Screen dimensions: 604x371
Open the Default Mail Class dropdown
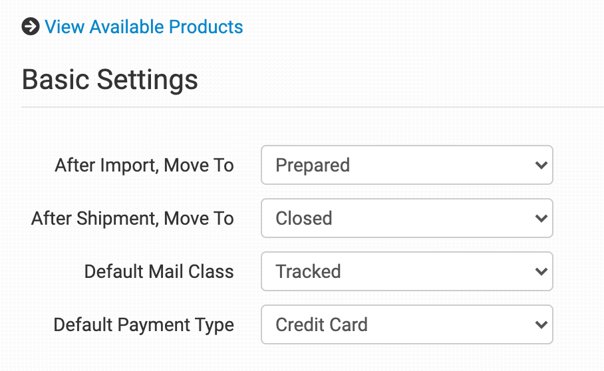[x=406, y=271]
